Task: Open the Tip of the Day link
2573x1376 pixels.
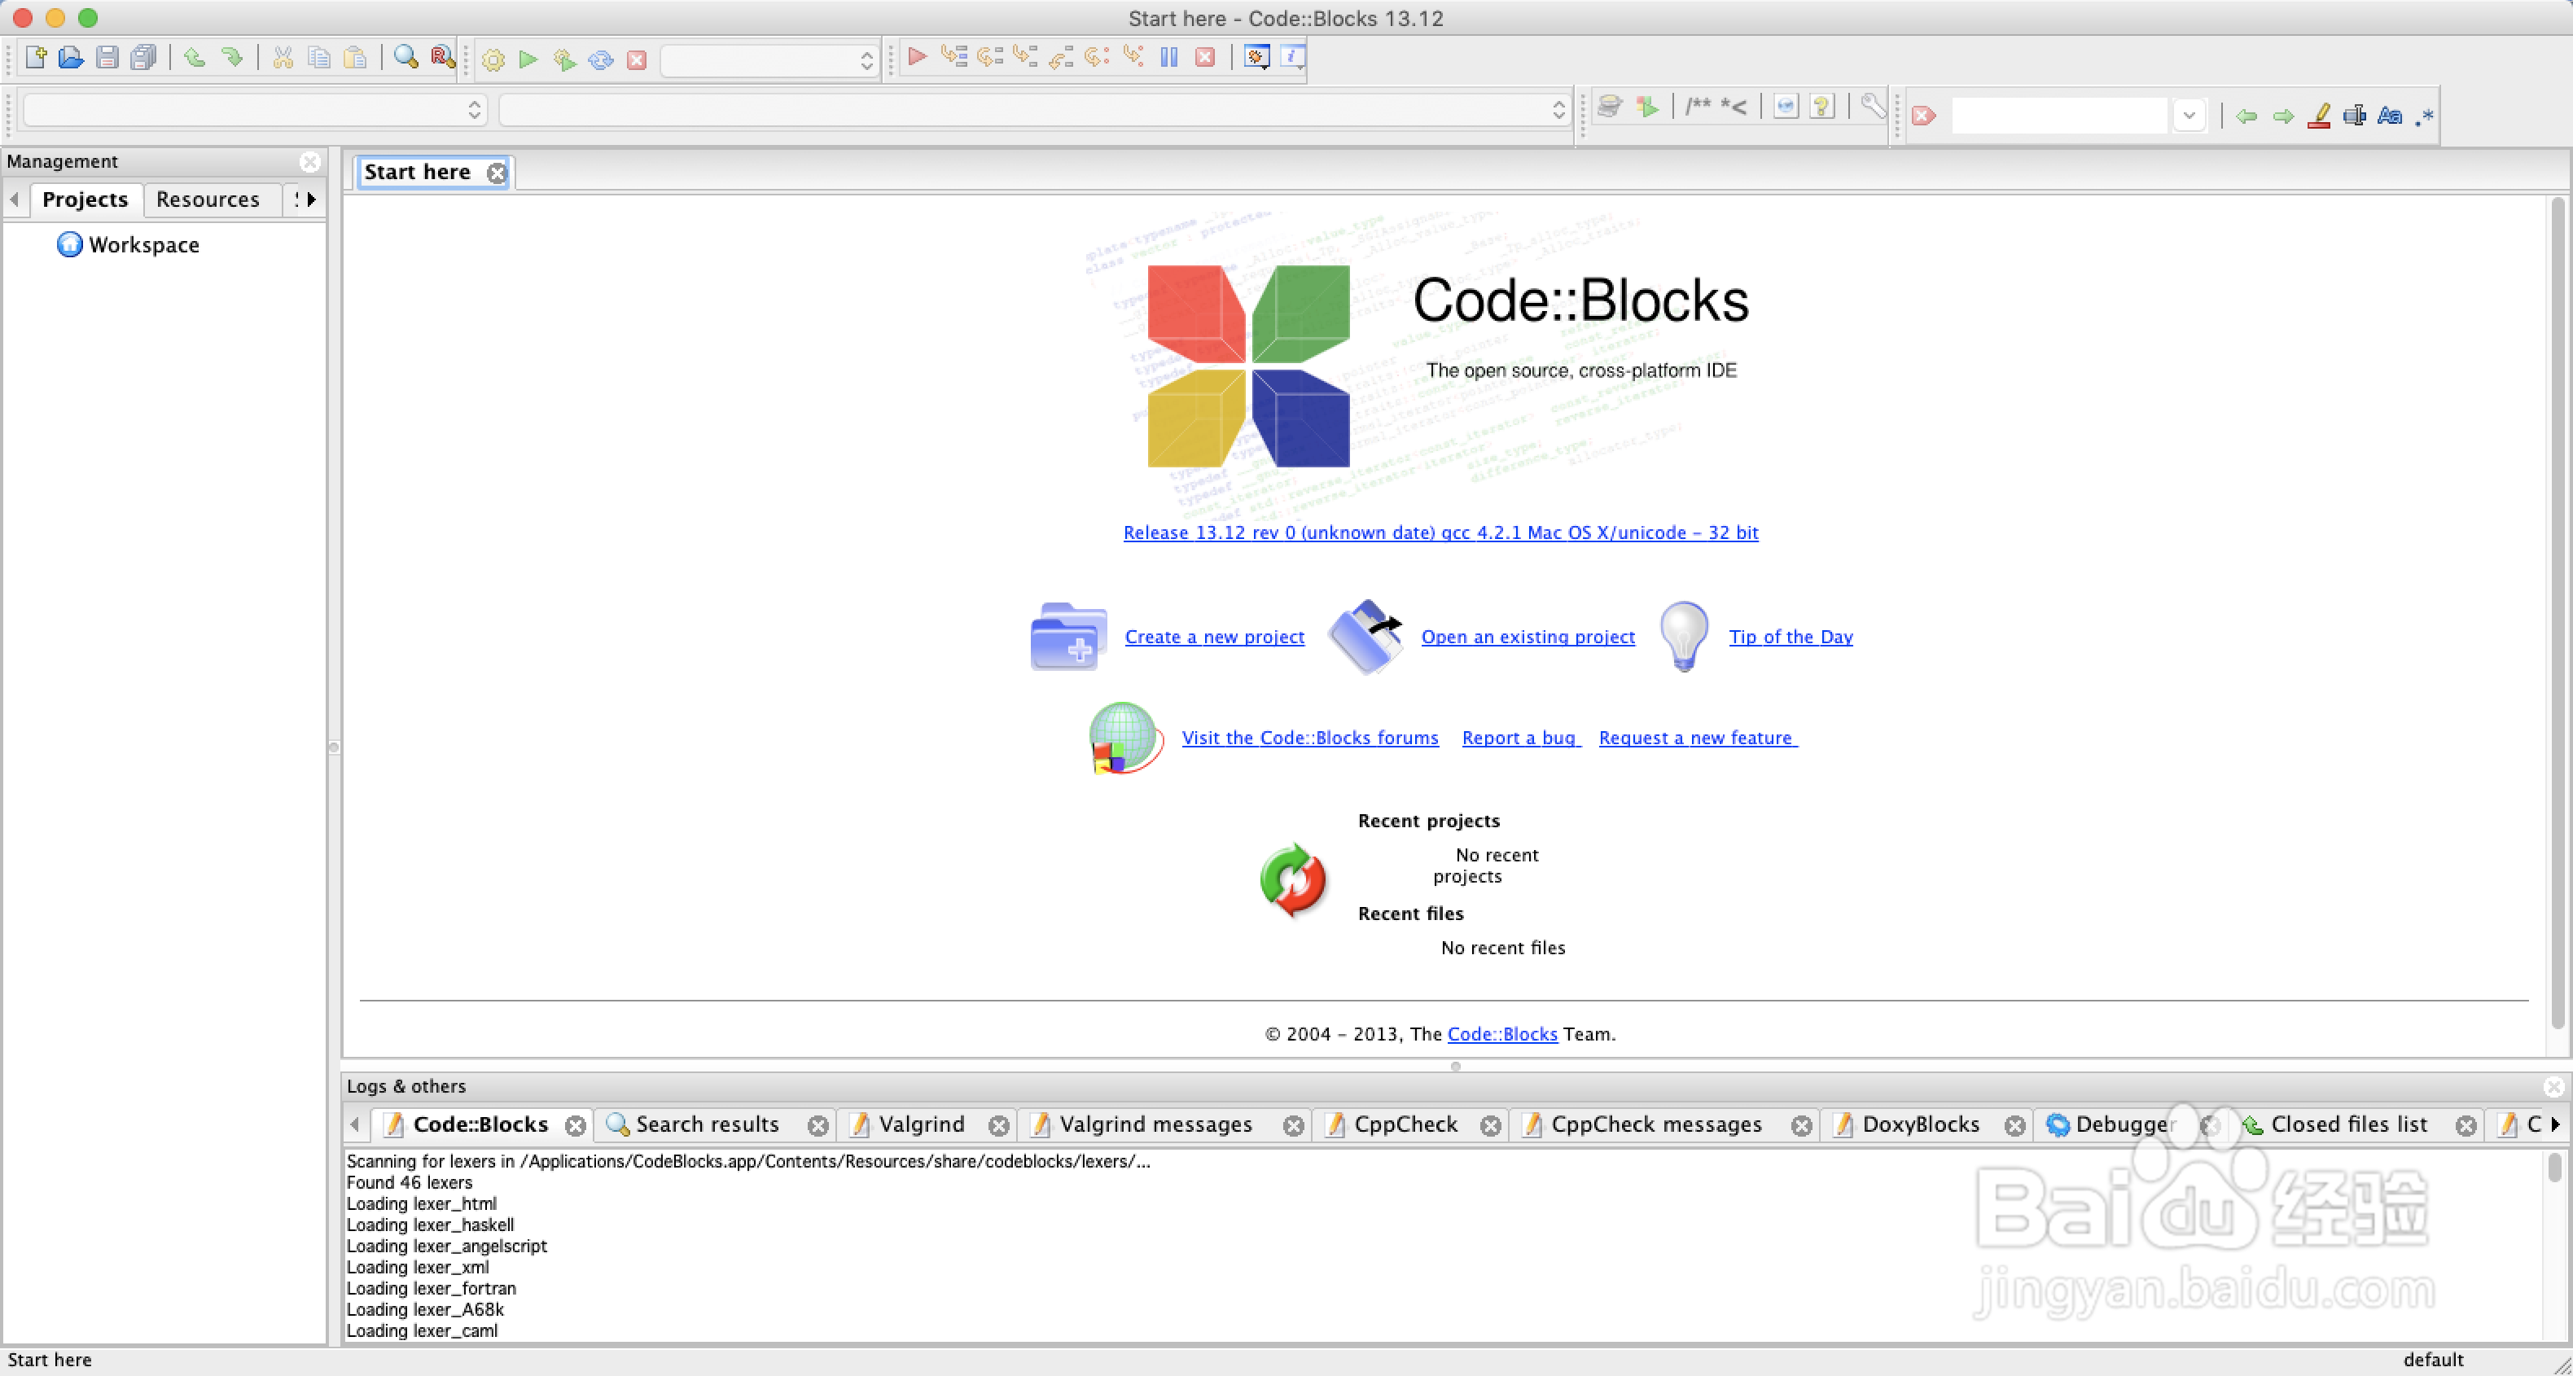Action: (1791, 636)
